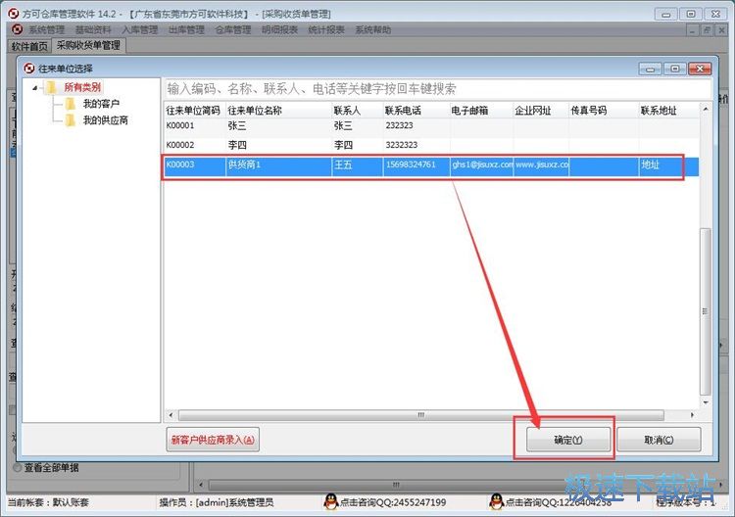Open the 明细报表 menu
The width and height of the screenshot is (735, 517).
pos(279,30)
